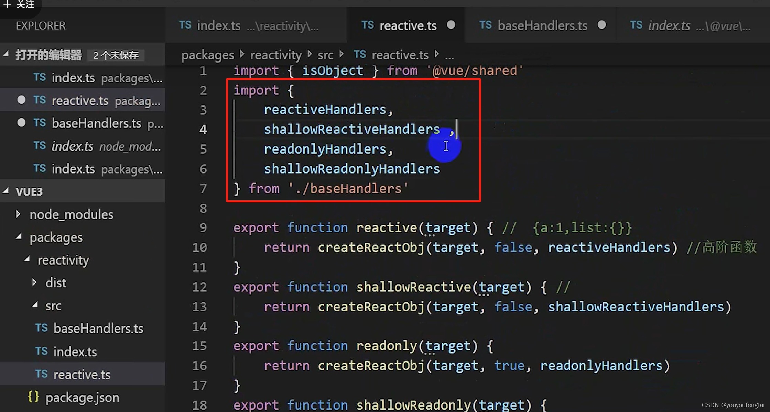Click the reactive.ts breadcrumb
This screenshot has width=770, height=412.
[400, 55]
